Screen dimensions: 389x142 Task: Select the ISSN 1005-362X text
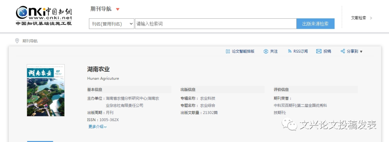click(103, 120)
